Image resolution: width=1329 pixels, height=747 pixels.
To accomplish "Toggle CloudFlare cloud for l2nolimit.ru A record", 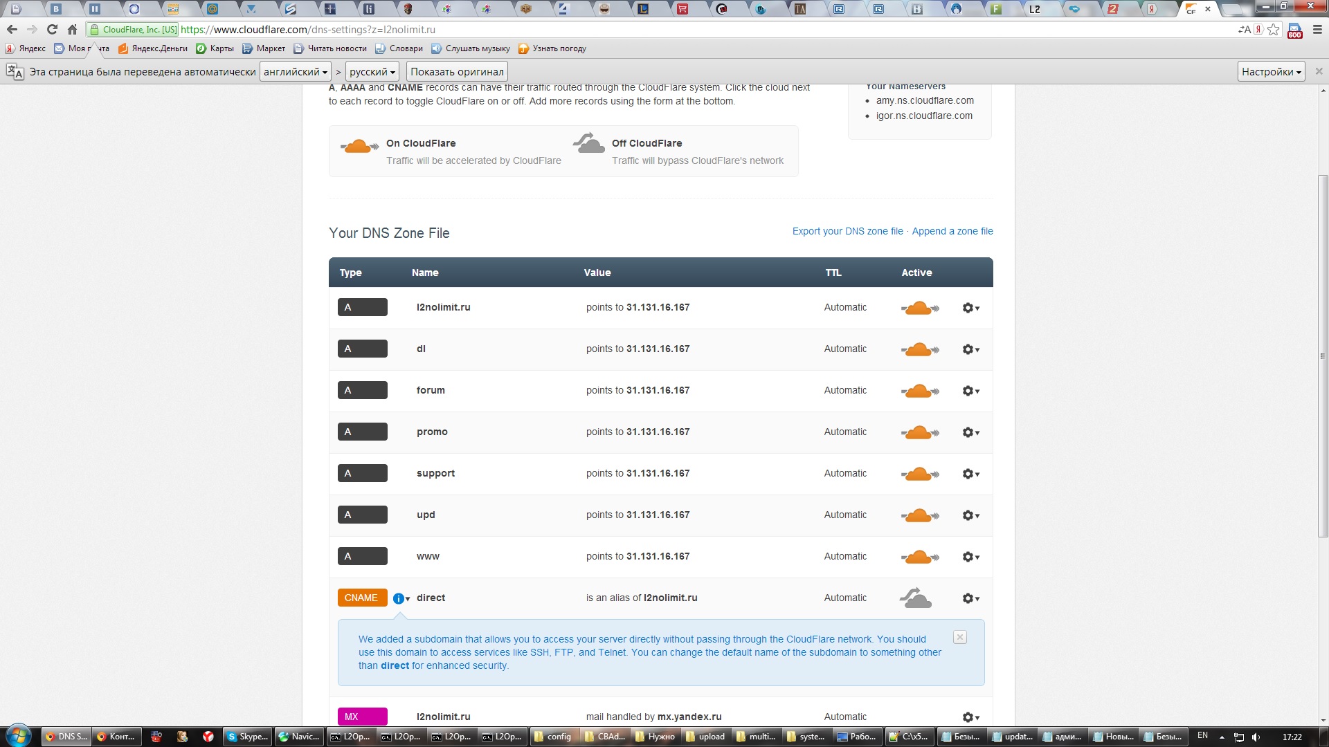I will (919, 308).
